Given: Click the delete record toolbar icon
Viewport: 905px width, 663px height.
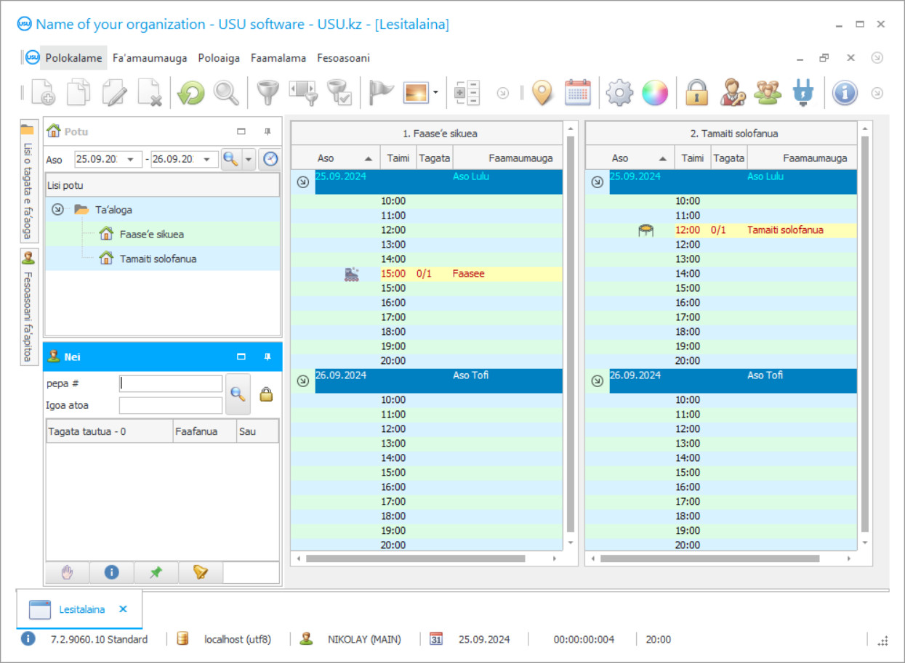Looking at the screenshot, I should [150, 93].
